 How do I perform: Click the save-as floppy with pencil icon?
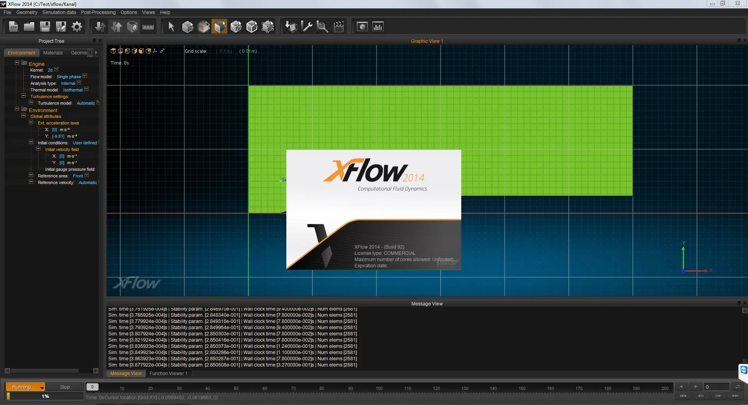pyautogui.click(x=61, y=27)
